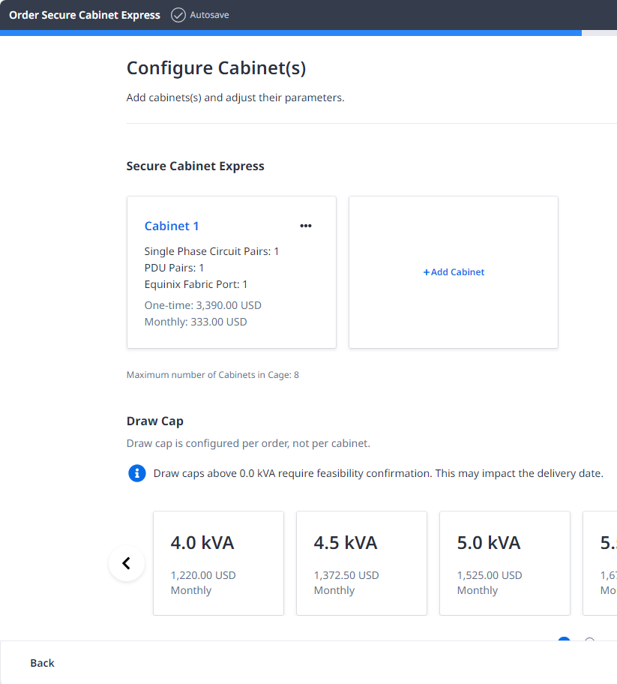This screenshot has width=617, height=684.
Task: Click the Order Secure Cabinet Express title
Action: (85, 15)
